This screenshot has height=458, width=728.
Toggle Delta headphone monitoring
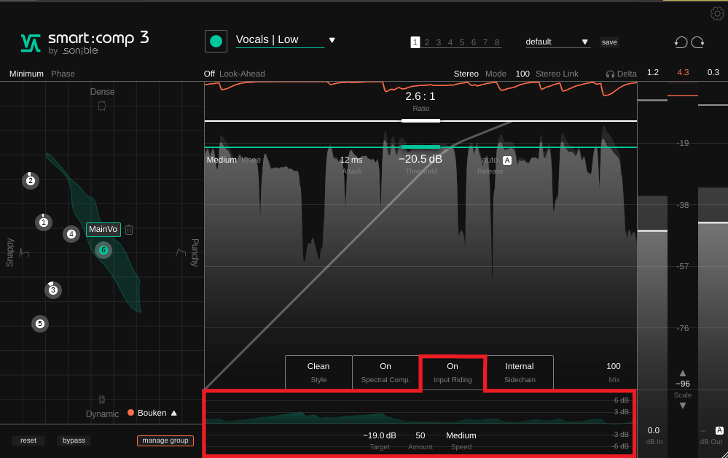[x=621, y=74]
